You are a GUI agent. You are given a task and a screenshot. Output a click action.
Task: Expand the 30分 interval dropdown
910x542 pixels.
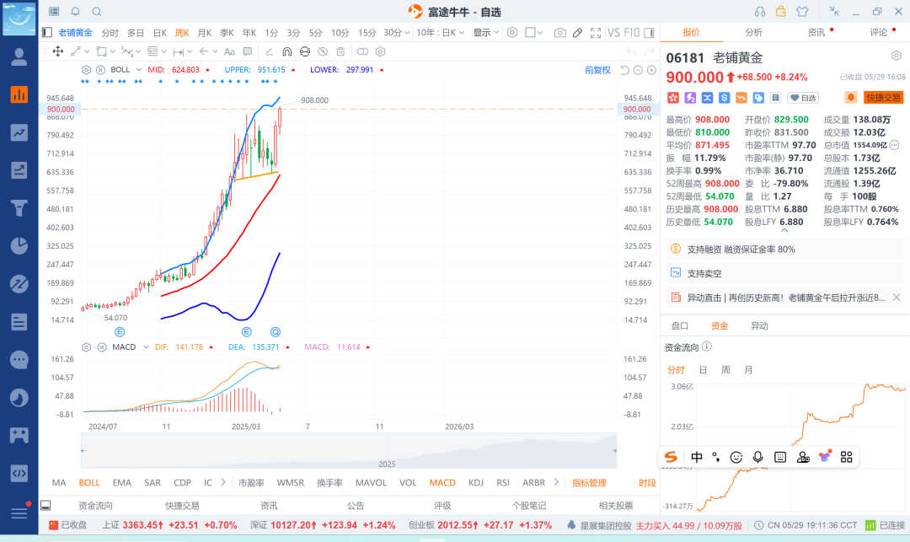pos(407,33)
